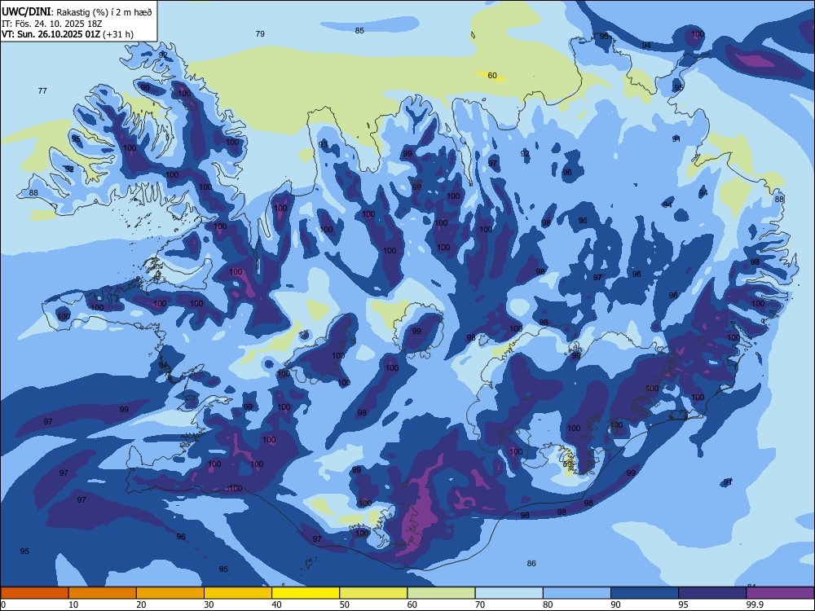Click the '77' humidity value west of Westfjords
815x611 pixels.
click(42, 91)
